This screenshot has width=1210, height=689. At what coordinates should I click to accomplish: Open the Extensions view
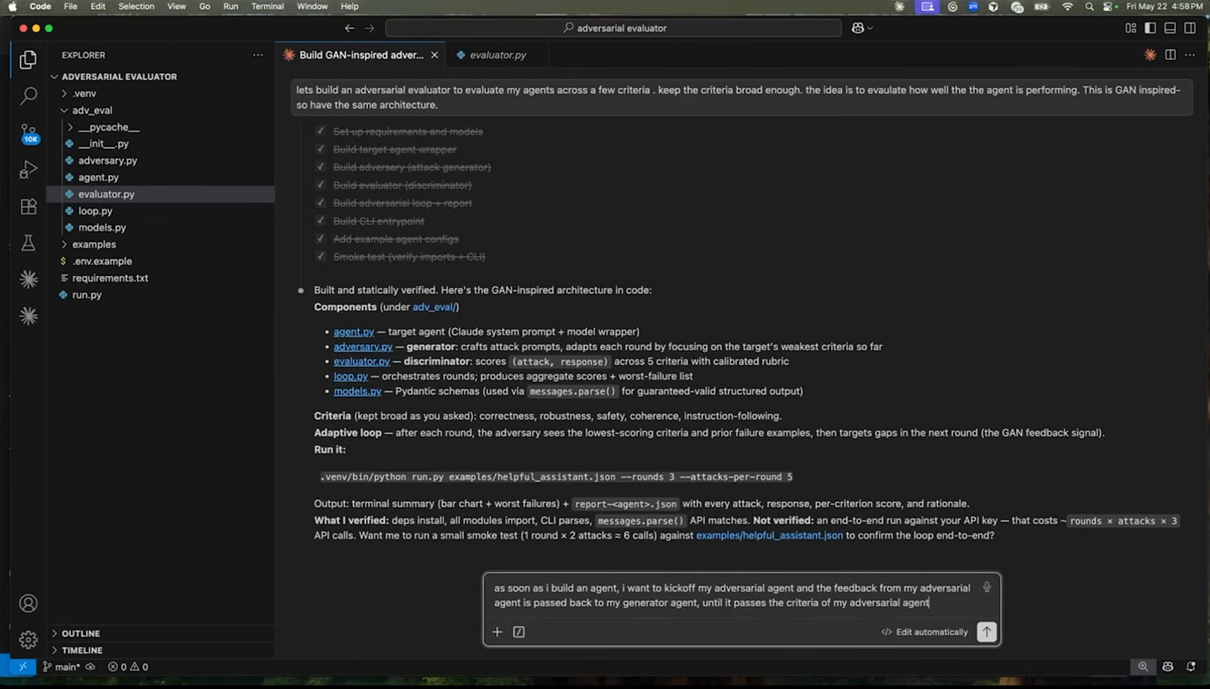(x=28, y=207)
